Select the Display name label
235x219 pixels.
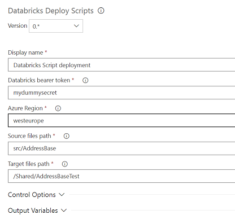(25, 52)
